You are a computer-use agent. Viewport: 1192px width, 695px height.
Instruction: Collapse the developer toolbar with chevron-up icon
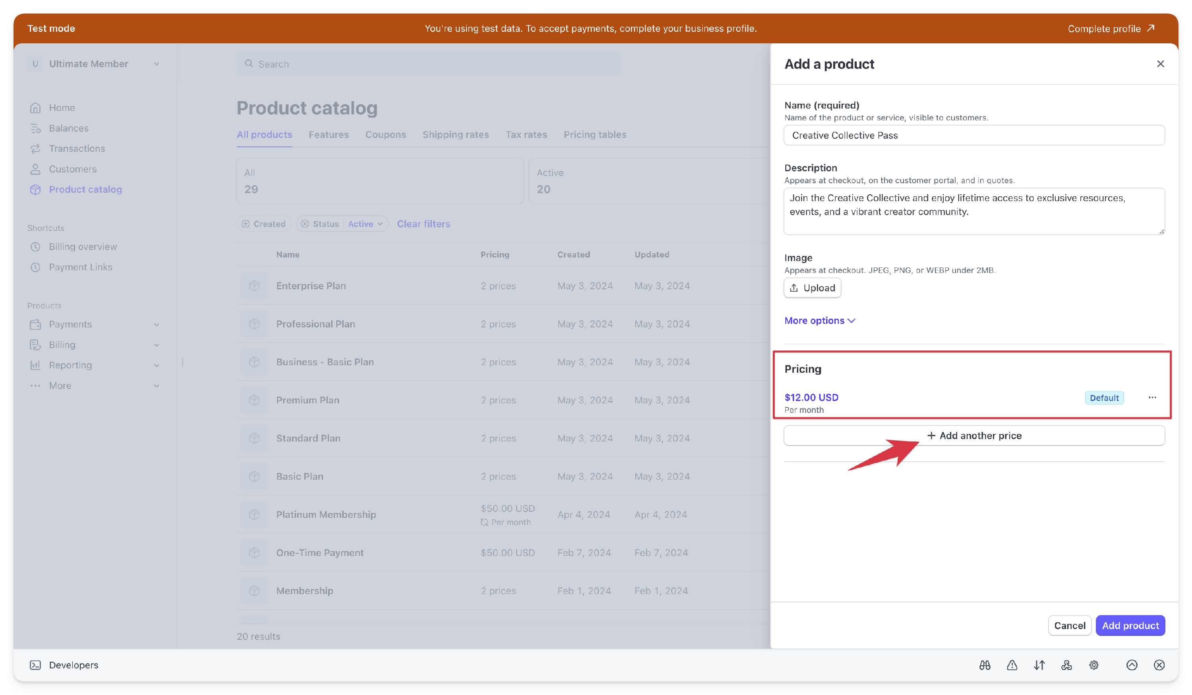pos(1132,665)
